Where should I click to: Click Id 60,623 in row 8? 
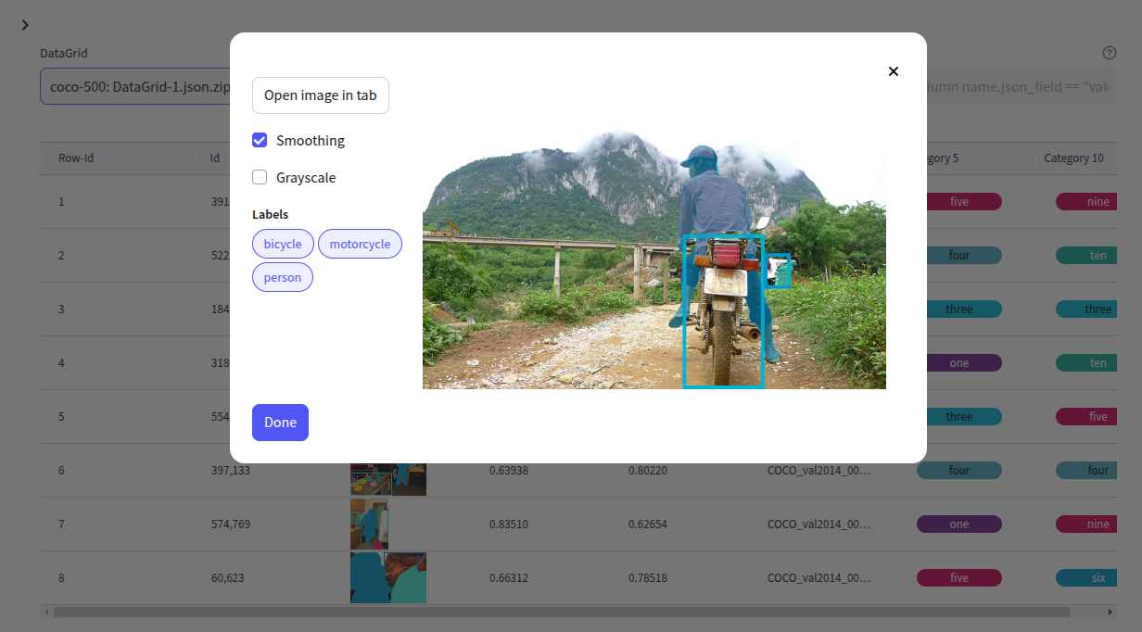click(228, 578)
